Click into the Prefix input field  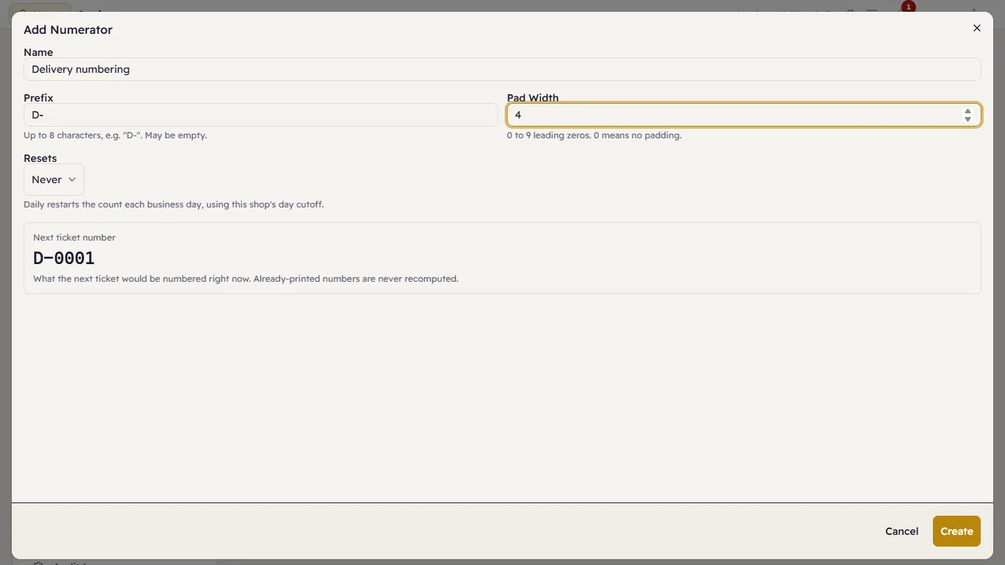260,115
